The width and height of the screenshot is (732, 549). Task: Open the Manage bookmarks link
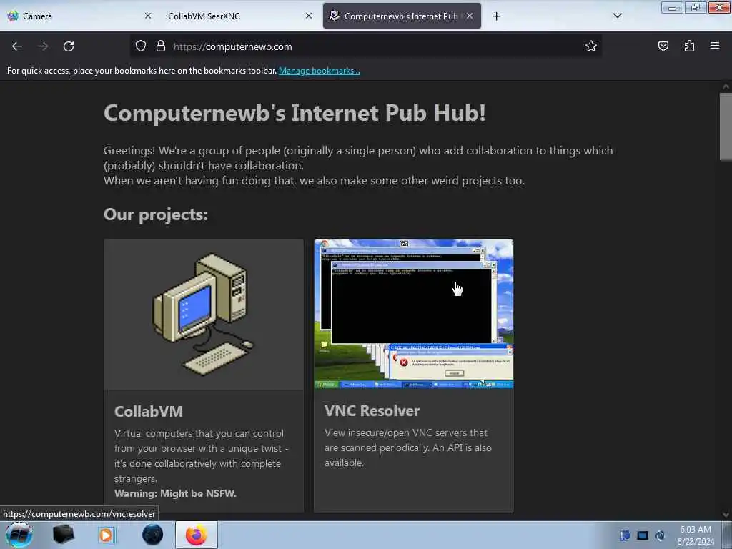pos(320,71)
